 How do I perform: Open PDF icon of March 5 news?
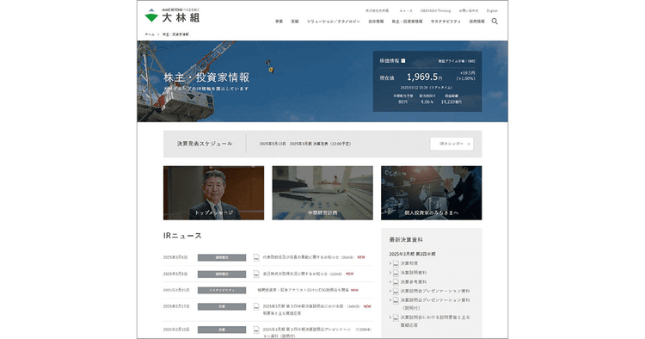256,274
